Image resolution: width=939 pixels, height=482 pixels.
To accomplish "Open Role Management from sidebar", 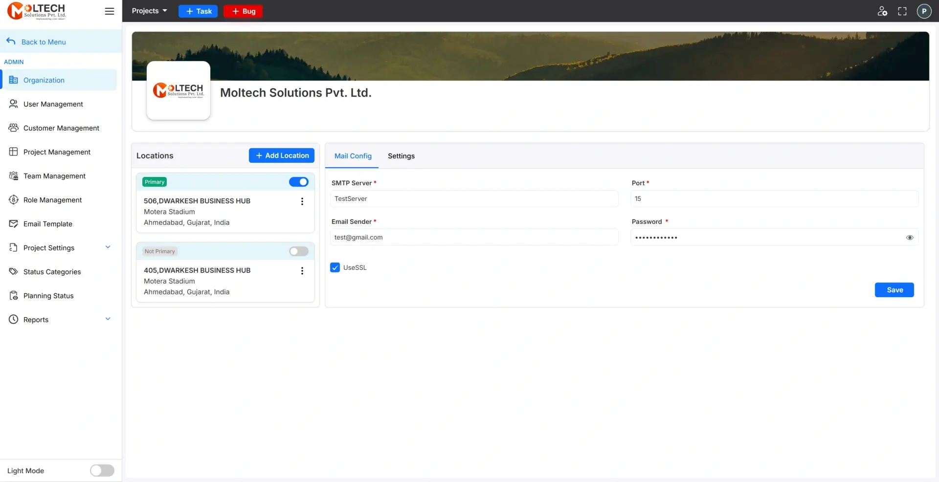I will pyautogui.click(x=52, y=200).
